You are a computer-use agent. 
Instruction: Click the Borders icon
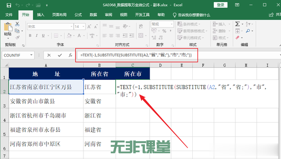pos(56,35)
